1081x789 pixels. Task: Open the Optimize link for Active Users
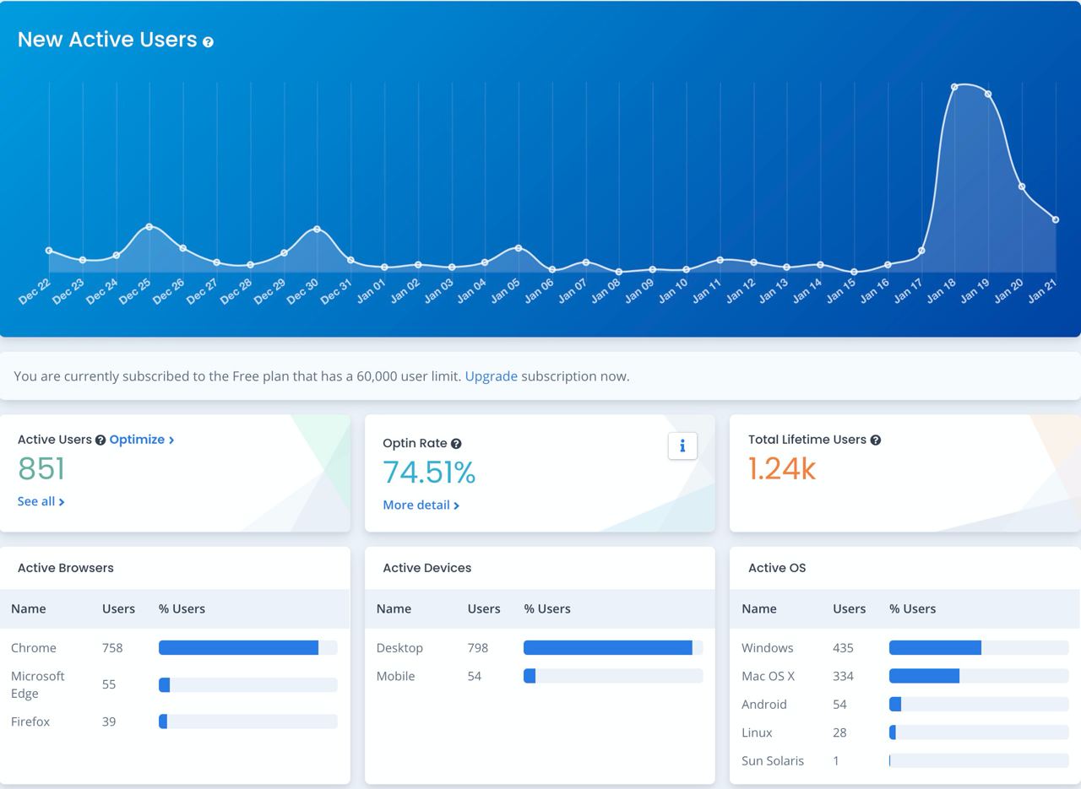[x=141, y=440]
